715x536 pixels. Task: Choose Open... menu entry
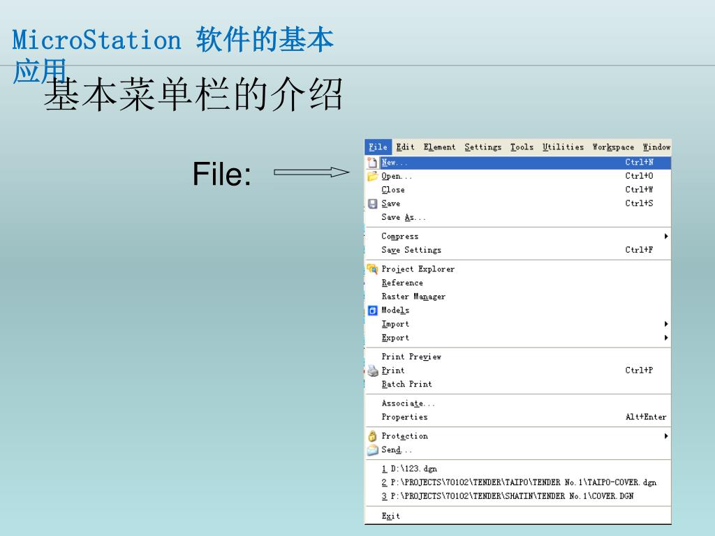518,176
